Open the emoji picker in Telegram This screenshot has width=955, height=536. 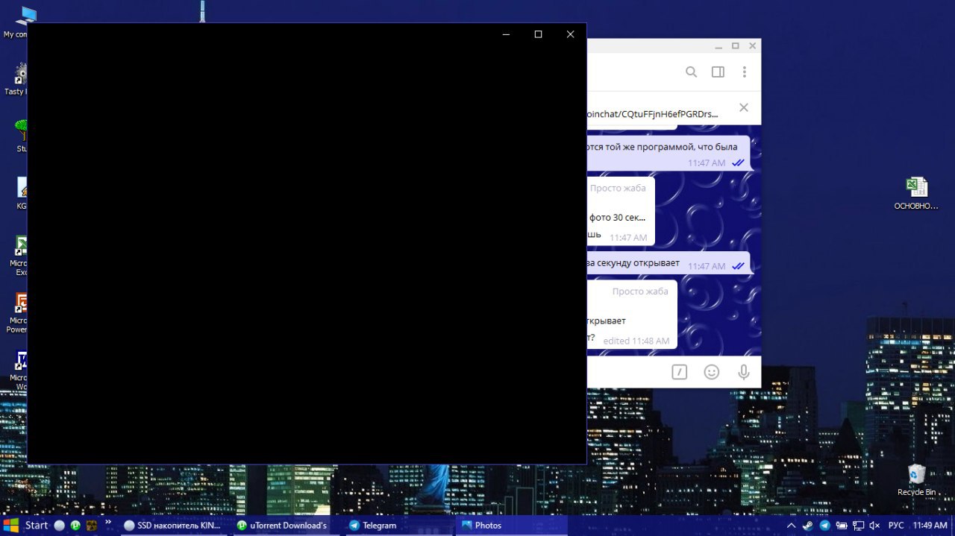coord(712,372)
